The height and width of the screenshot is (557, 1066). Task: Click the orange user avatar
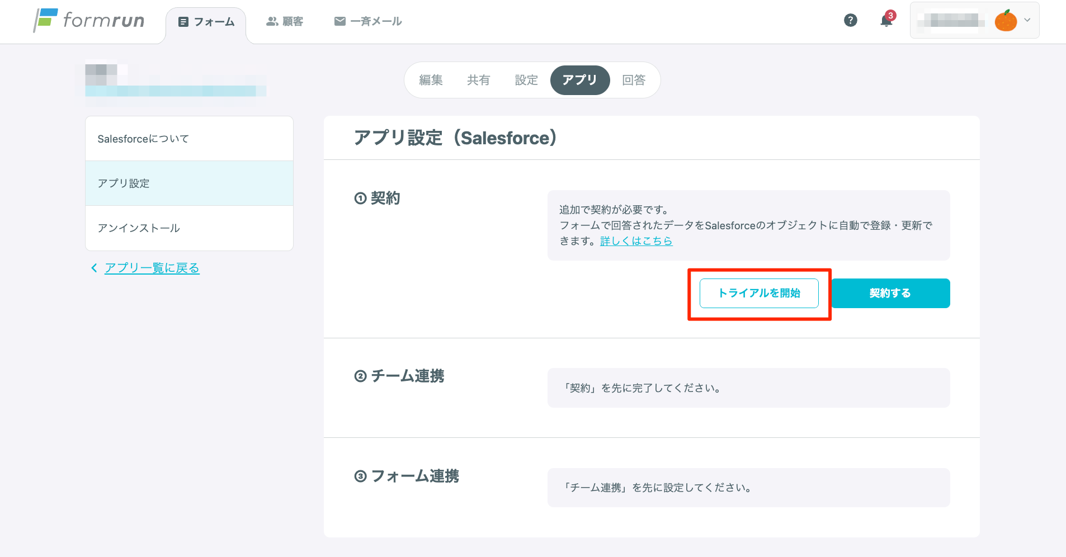click(x=1006, y=21)
